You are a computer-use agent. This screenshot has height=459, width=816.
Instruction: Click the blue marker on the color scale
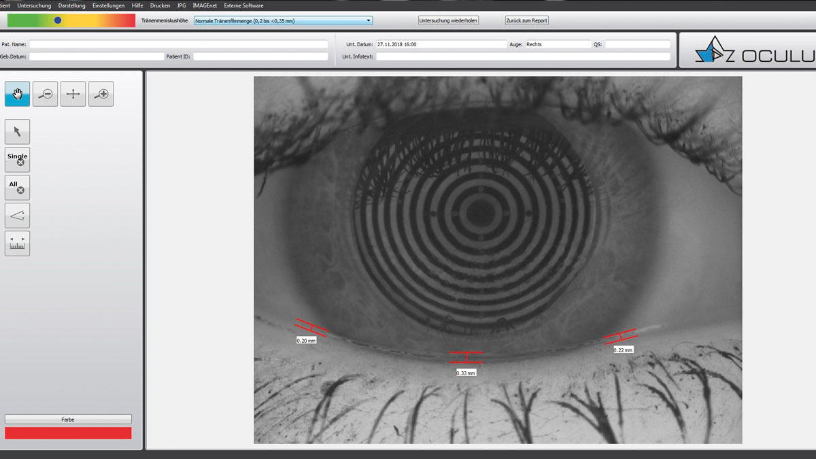coord(58,20)
